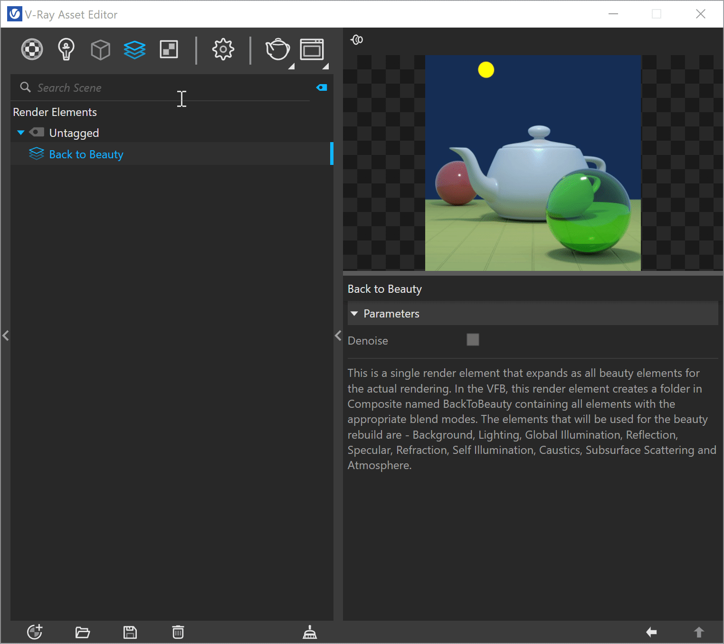Screen dimensions: 724x644
Task: Select Back to Beauty render element
Action: [x=171, y=154]
